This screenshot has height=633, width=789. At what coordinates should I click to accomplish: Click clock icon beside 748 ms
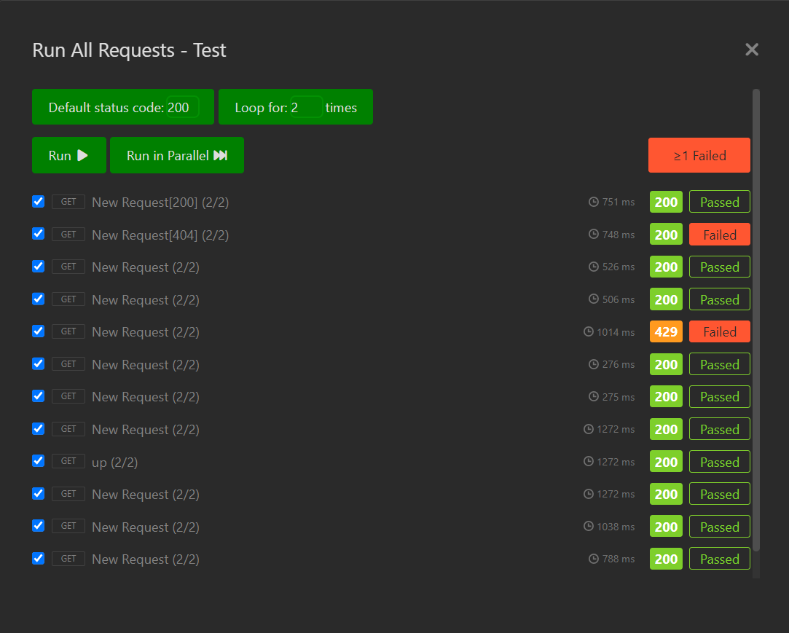pos(593,234)
